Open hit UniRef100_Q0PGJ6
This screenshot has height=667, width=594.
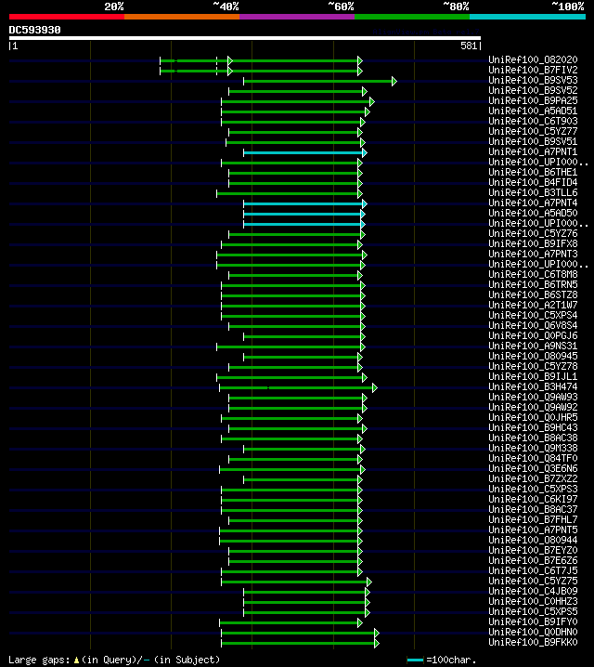(533, 335)
